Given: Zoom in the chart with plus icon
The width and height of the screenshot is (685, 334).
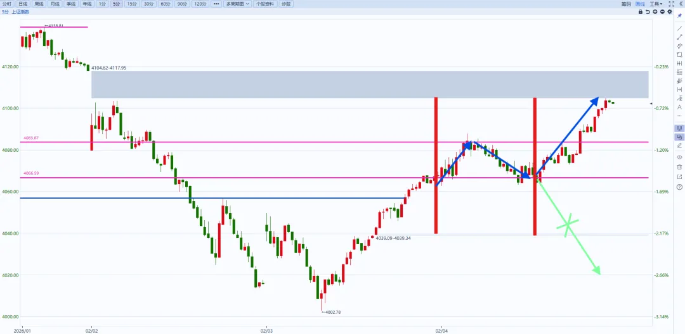Looking at the screenshot, I should tap(655, 12).
